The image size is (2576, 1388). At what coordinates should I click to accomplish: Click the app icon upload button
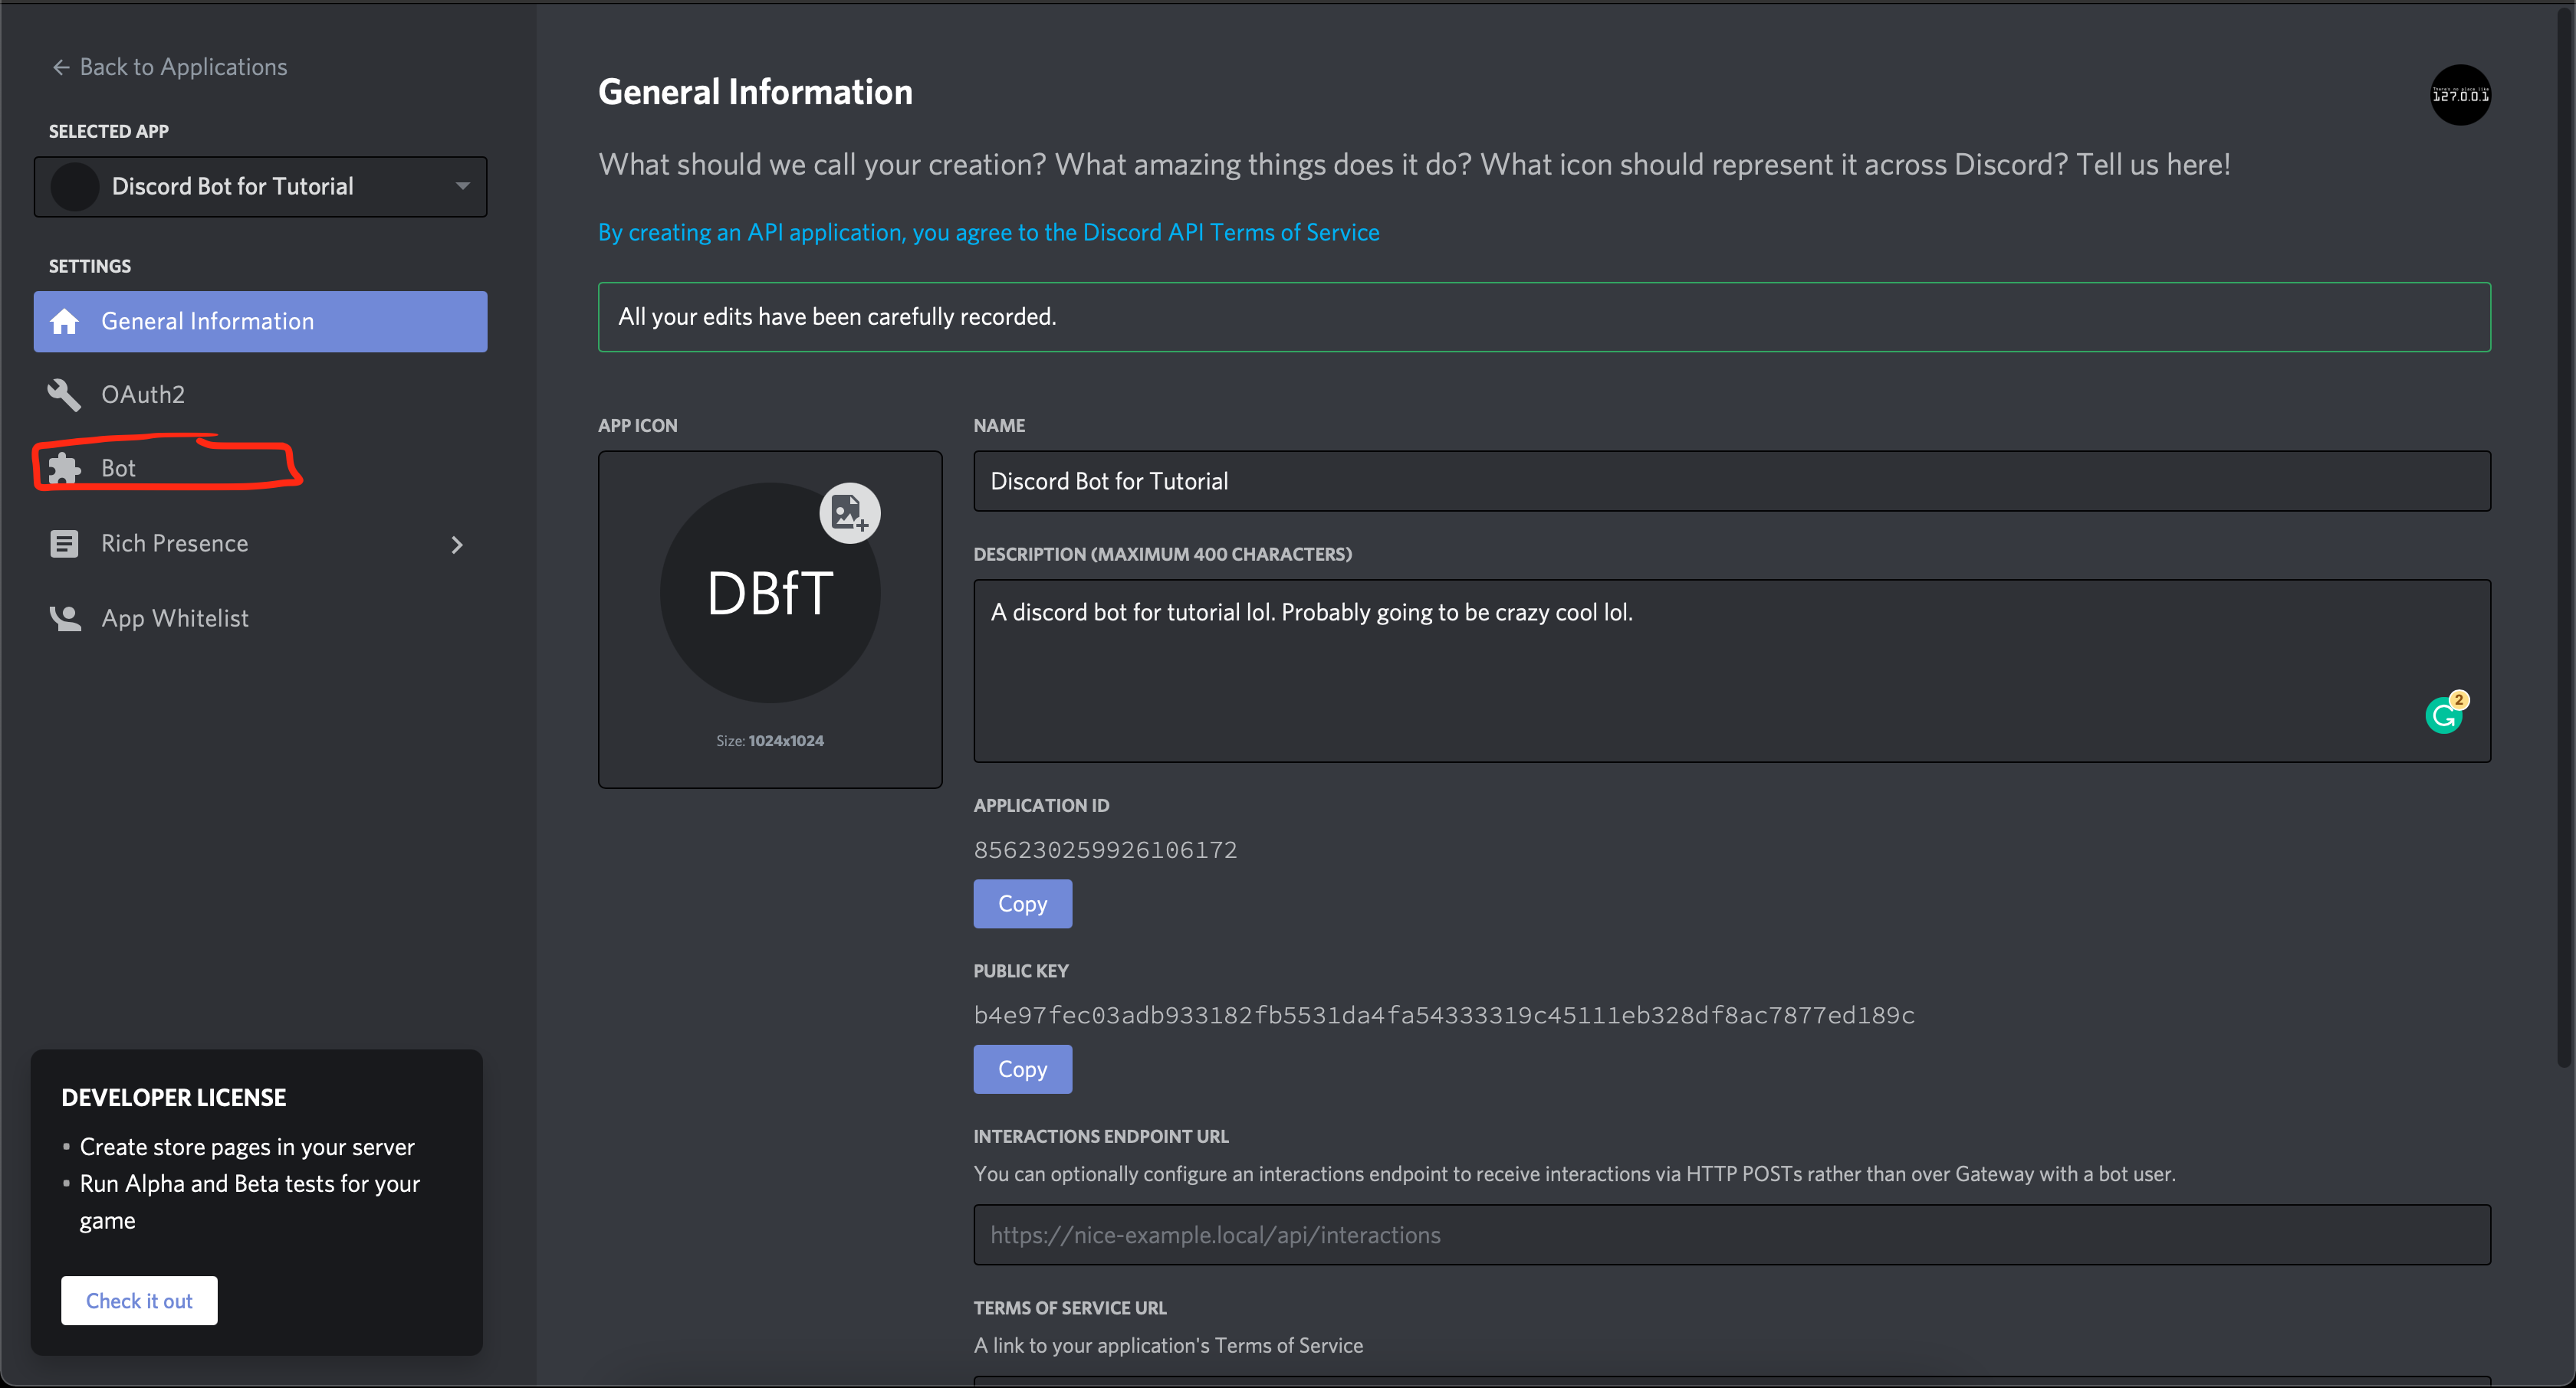(x=849, y=511)
